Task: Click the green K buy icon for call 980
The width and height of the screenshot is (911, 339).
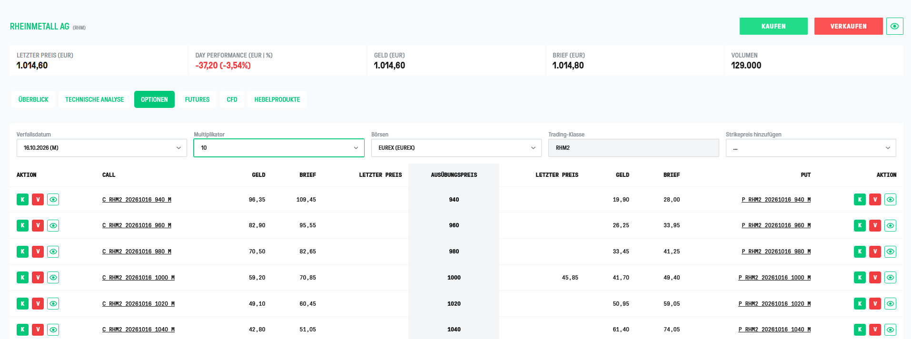Action: tap(22, 252)
